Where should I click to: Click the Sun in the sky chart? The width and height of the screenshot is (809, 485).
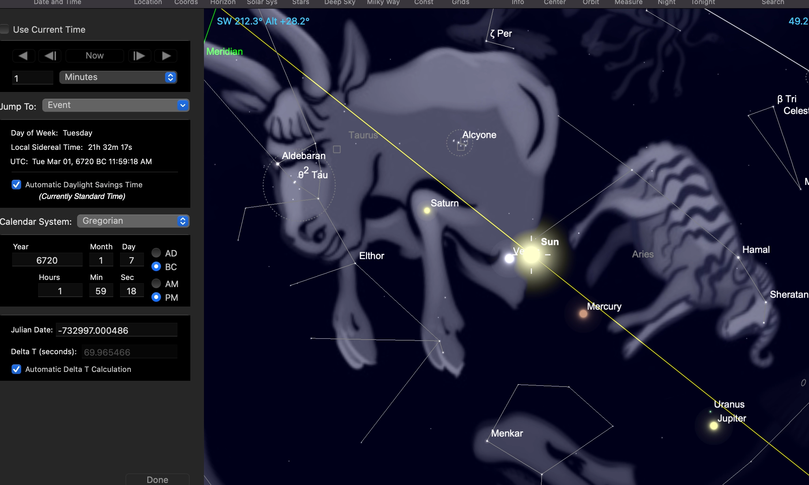tap(531, 255)
